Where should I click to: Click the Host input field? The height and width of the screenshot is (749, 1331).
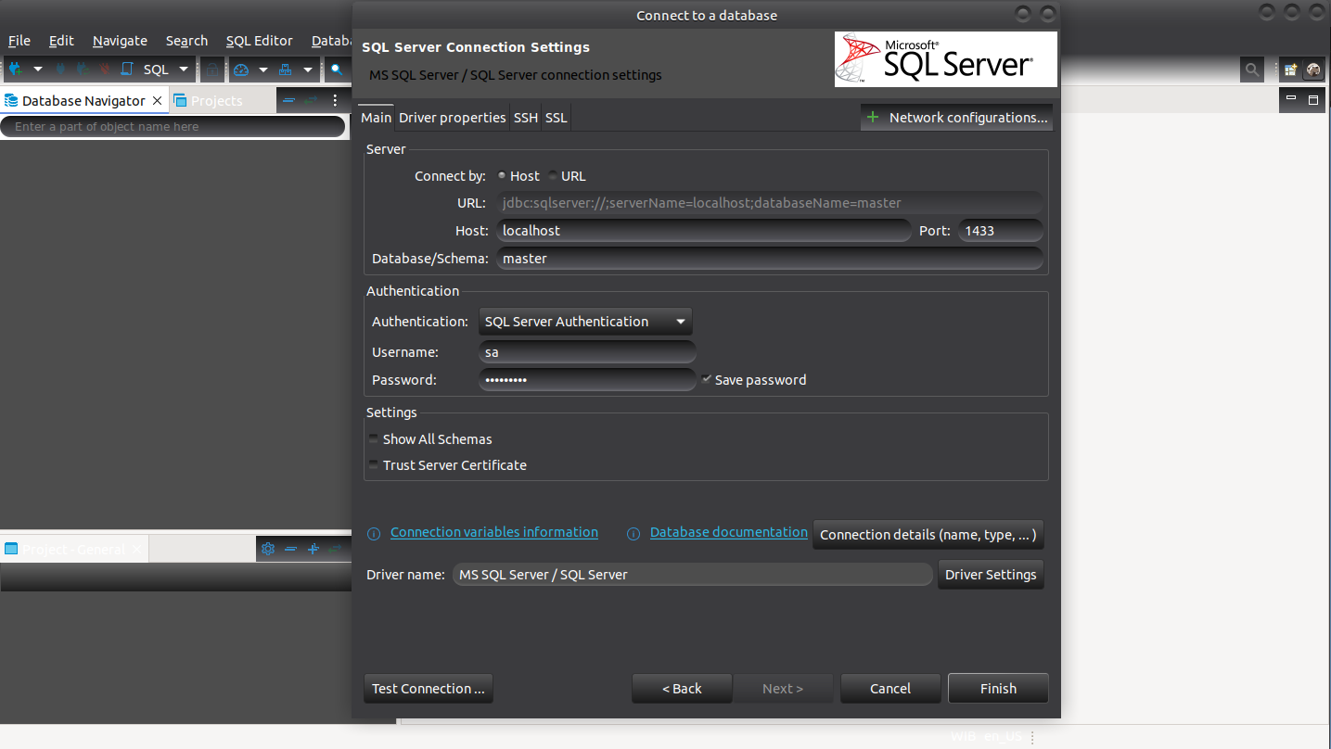point(703,231)
